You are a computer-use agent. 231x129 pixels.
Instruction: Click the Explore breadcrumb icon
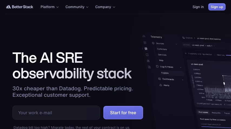183,38
